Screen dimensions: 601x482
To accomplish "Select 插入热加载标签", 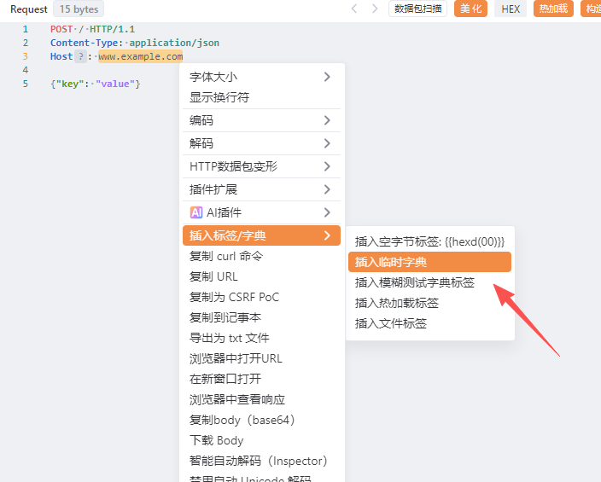I will 429,303.
